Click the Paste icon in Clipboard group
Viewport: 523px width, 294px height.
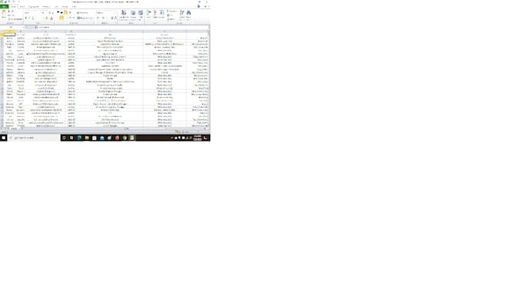(x=4, y=12)
